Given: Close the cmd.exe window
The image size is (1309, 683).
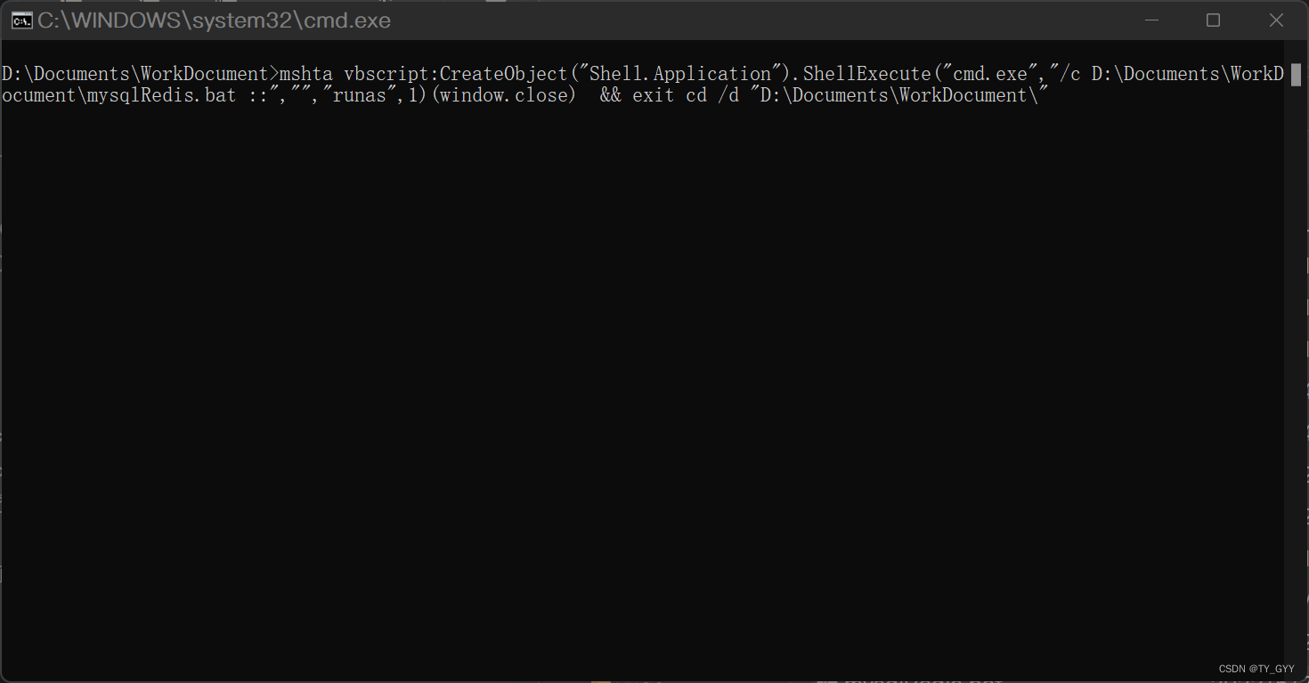Looking at the screenshot, I should [x=1276, y=20].
